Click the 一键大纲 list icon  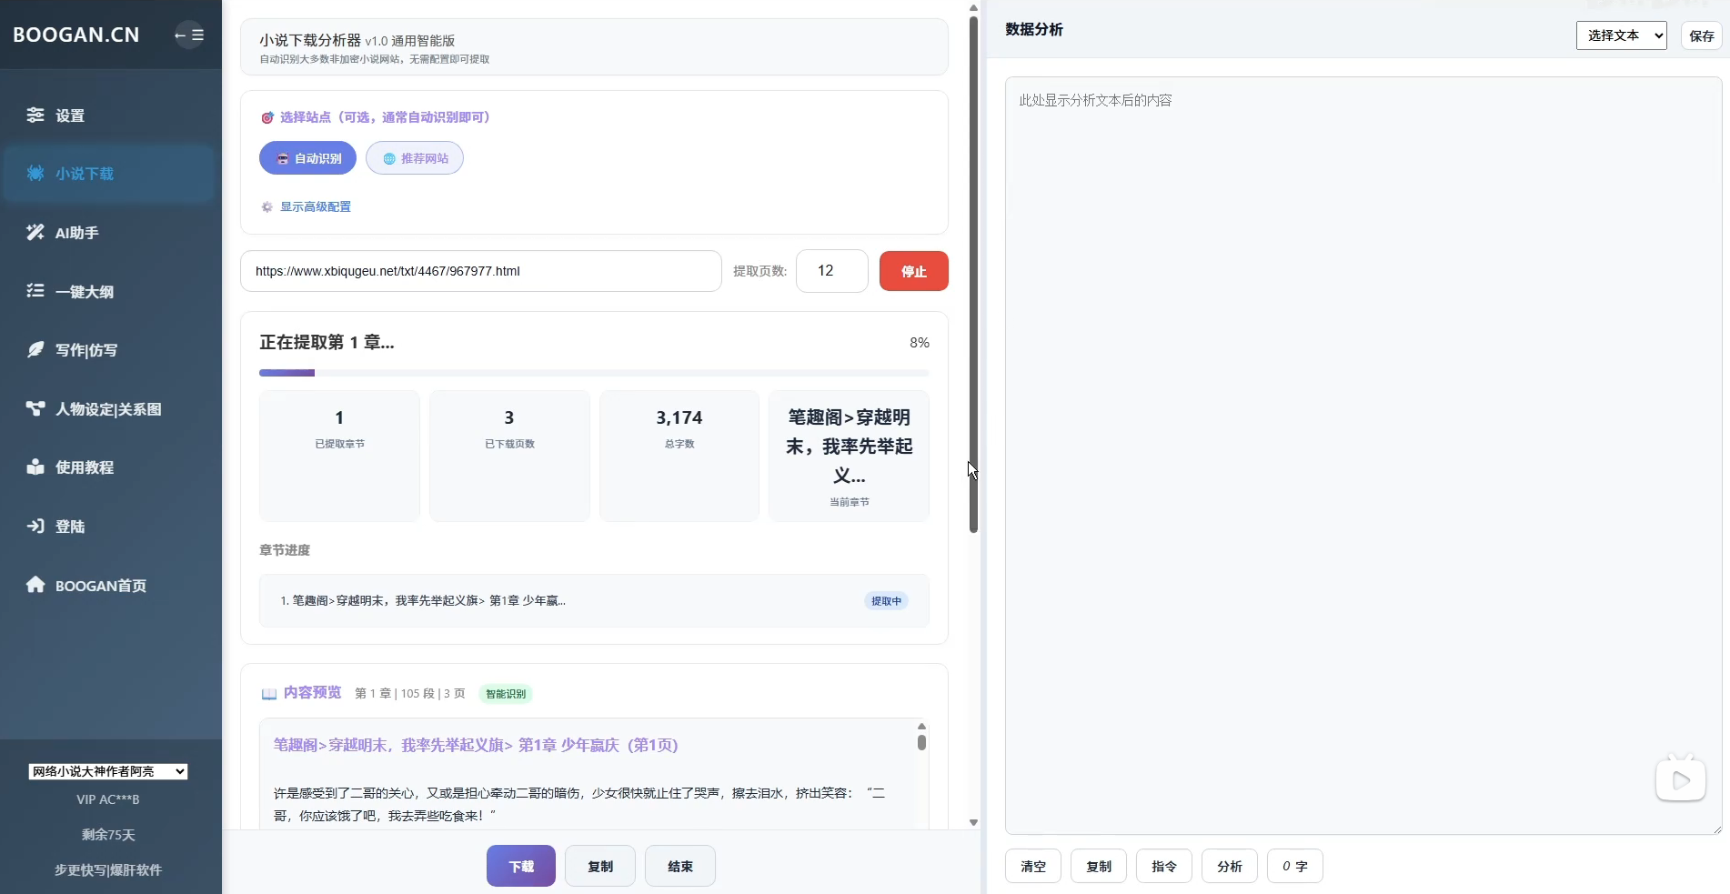click(35, 291)
